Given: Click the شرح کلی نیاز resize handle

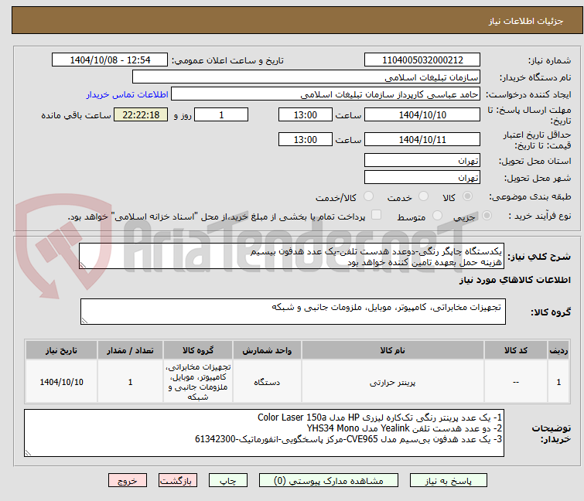Looking at the screenshot, I should 83,265.
